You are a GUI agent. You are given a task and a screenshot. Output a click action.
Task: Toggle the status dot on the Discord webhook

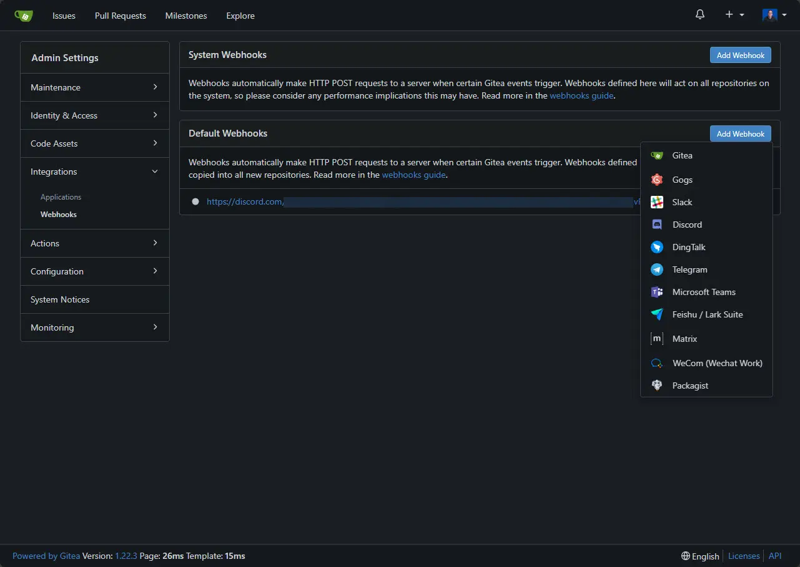195,201
